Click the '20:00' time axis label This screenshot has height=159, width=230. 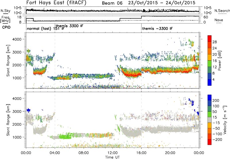[x=170, y=153]
